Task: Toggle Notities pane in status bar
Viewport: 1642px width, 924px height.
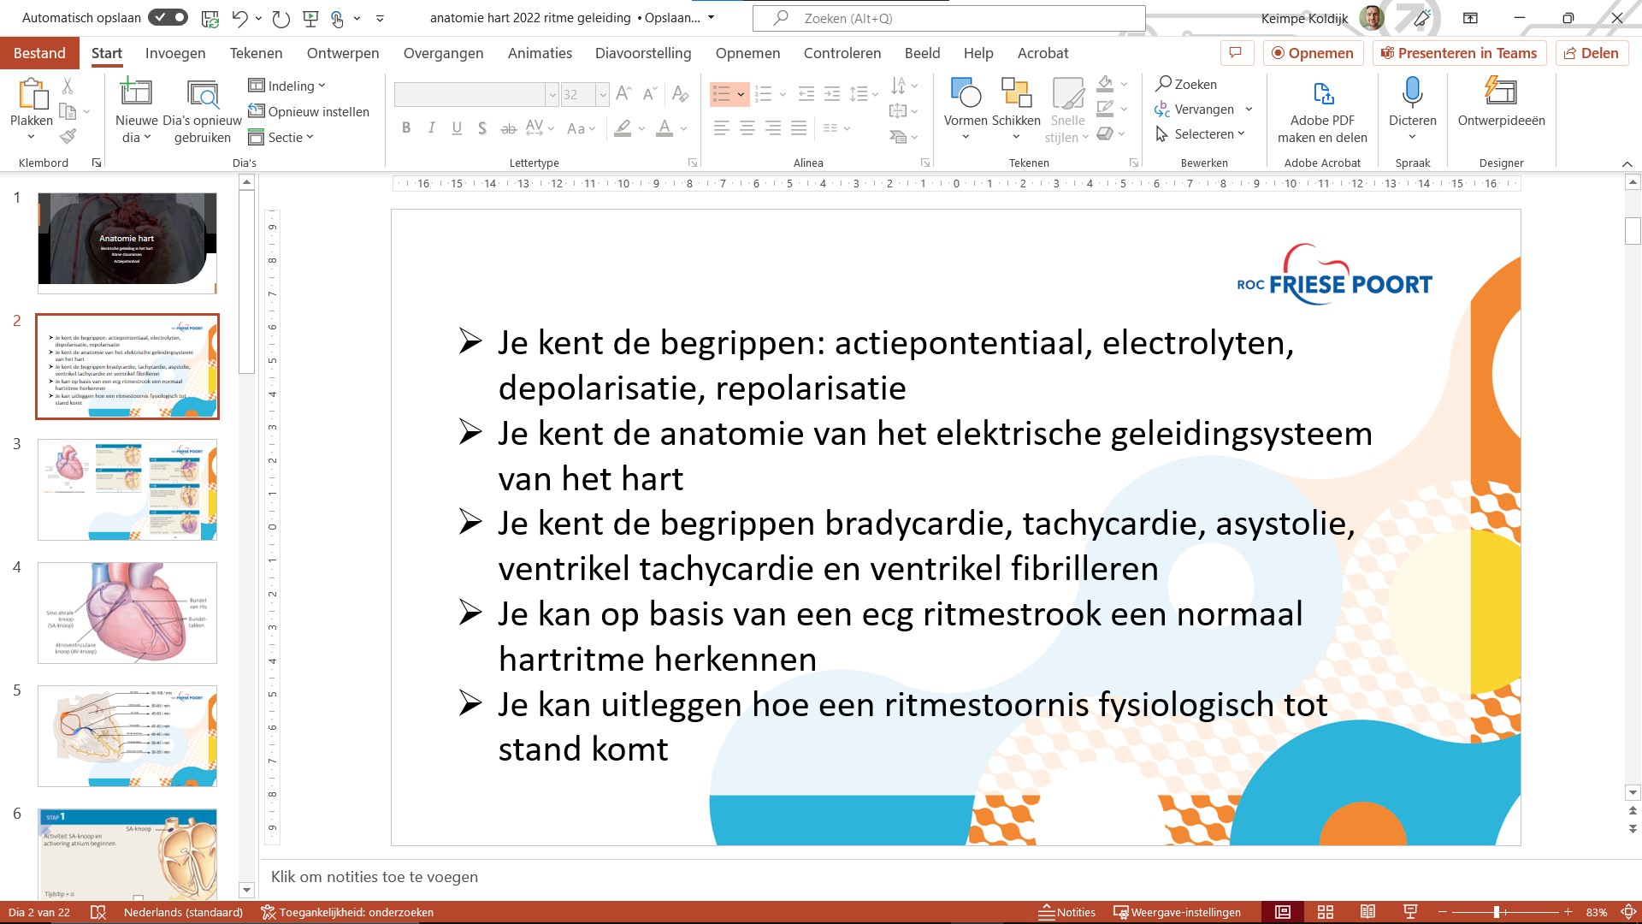Action: click(1066, 912)
